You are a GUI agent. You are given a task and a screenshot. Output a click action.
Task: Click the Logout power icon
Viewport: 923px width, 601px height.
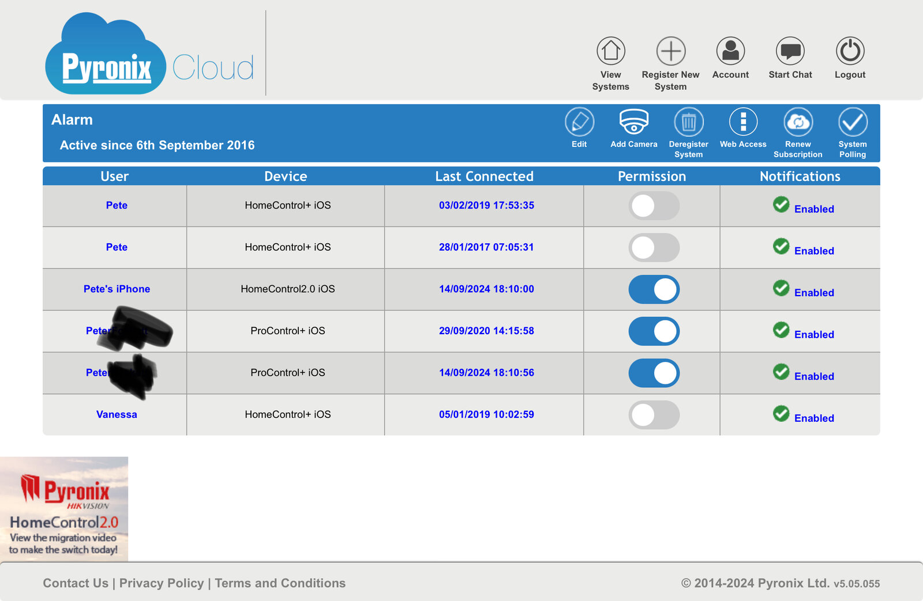[x=850, y=51]
